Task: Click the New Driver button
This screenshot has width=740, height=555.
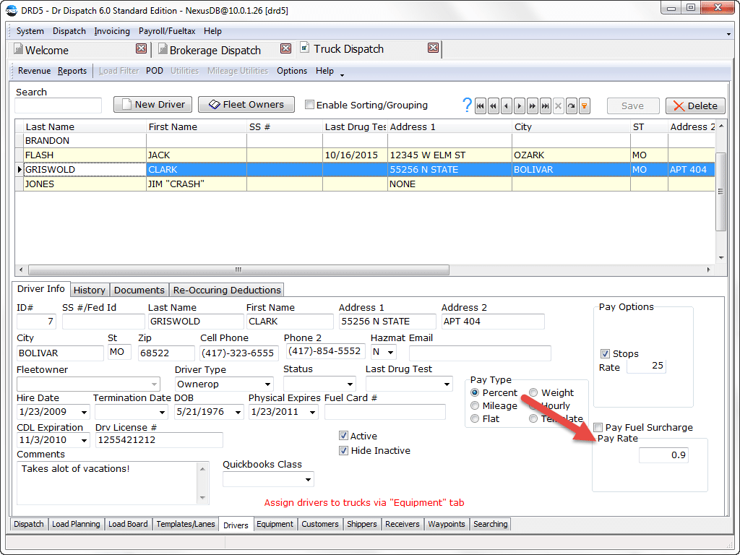Action: (152, 104)
